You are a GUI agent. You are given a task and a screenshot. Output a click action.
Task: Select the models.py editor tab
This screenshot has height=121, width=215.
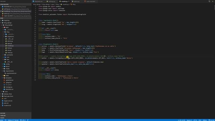[x=64, y=1]
